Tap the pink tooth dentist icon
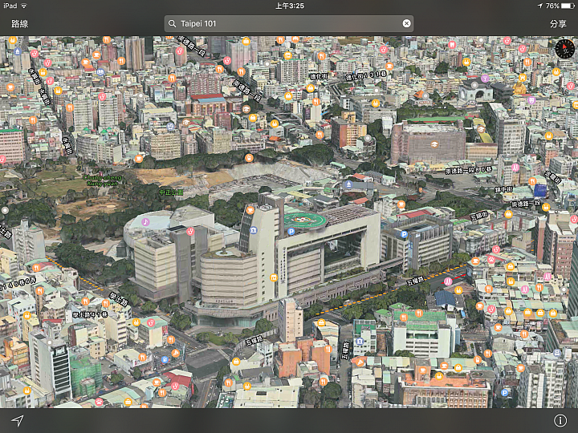Viewport: 578px width, 433px height. point(452,45)
